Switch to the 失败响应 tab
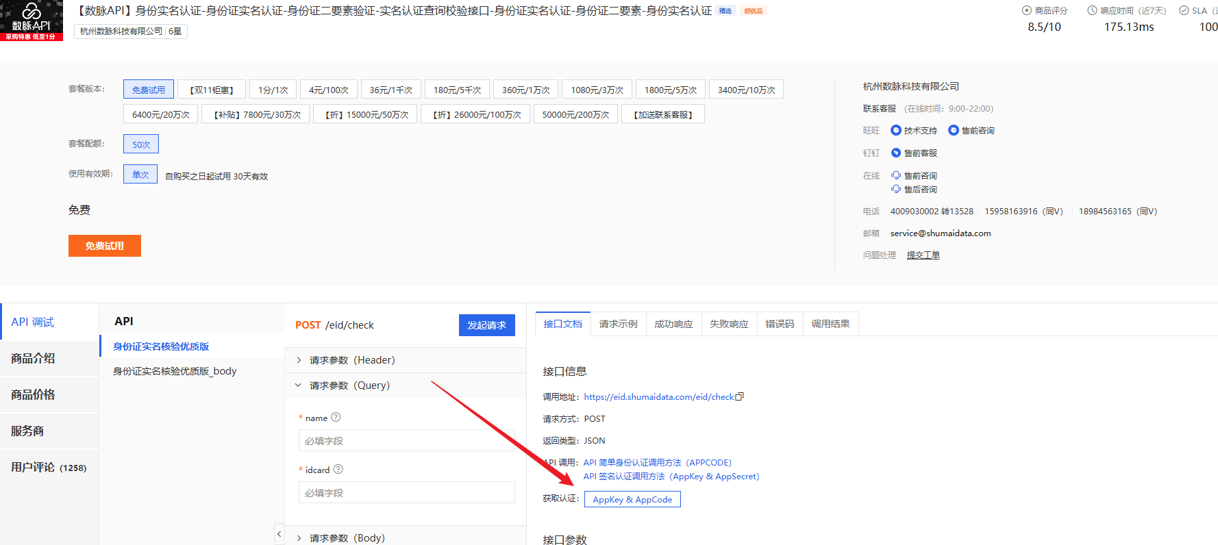1218x545 pixels. point(730,324)
